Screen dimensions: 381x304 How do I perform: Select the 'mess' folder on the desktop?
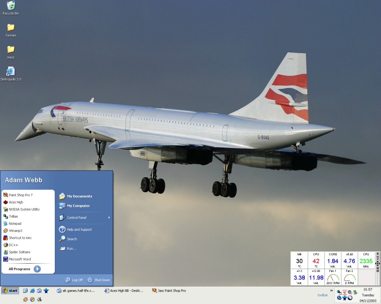[11, 52]
